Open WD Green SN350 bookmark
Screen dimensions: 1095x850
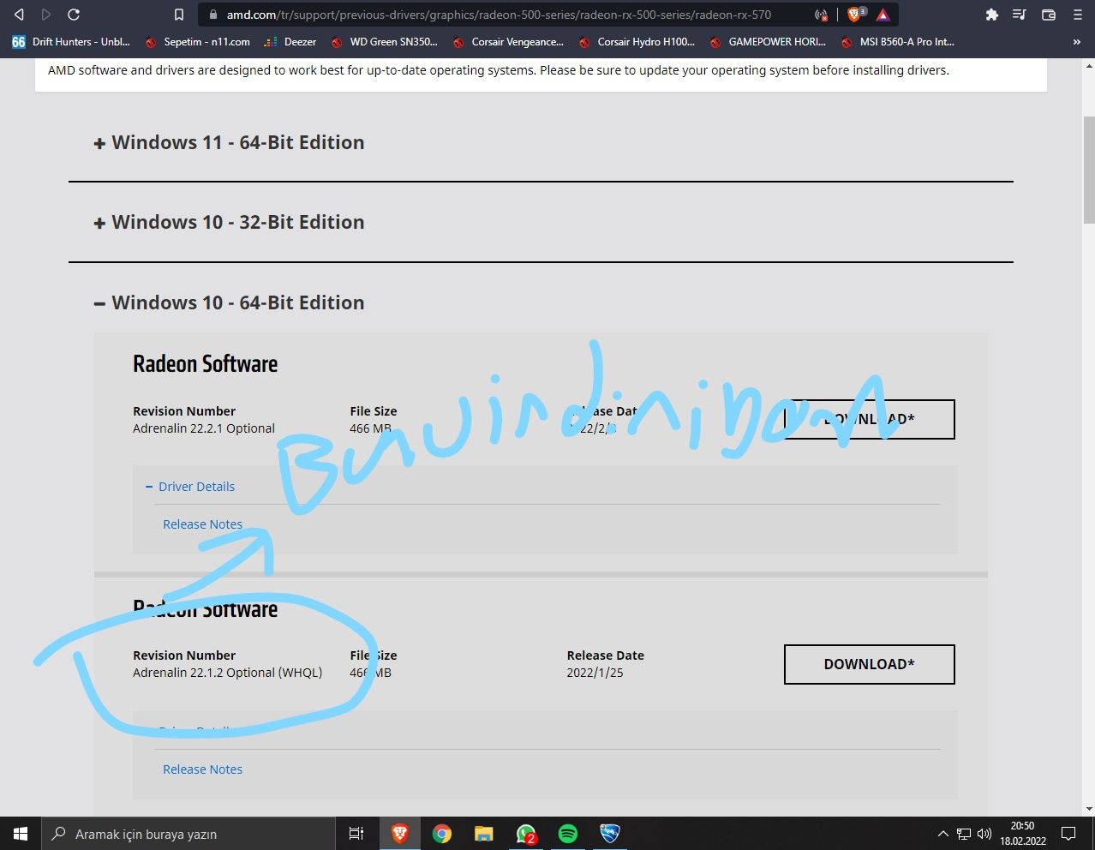385,41
